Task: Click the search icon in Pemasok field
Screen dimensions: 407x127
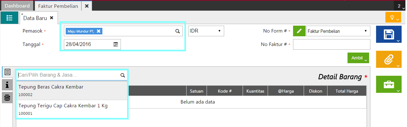Action: [177, 31]
